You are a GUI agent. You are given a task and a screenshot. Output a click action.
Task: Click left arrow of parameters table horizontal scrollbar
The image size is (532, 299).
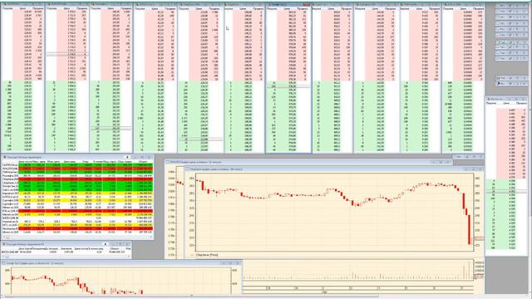coord(3,238)
